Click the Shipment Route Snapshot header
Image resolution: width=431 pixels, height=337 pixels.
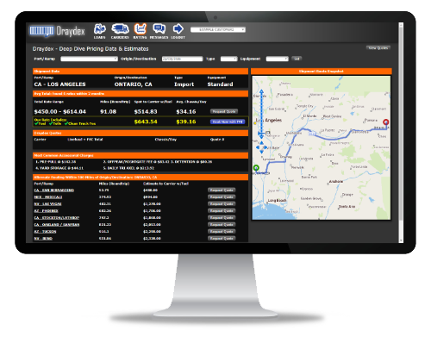(x=322, y=72)
